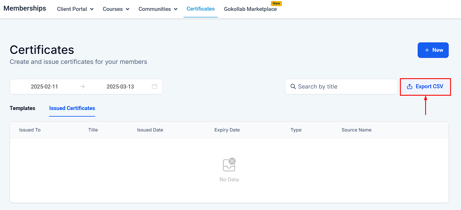Click the Memberships heading link
Screen dimensions: 461x210
(x=25, y=8)
